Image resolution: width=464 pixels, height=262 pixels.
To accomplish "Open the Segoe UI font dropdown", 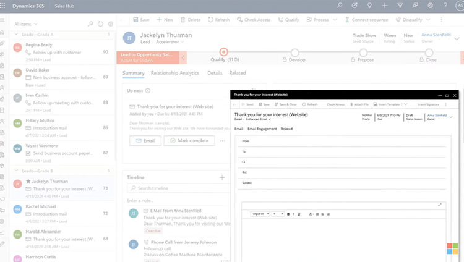I will [x=260, y=214].
